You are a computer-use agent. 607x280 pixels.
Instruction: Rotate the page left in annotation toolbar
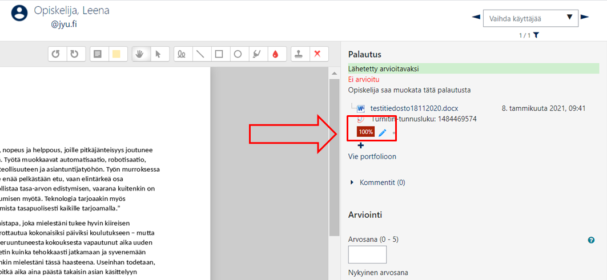point(56,54)
